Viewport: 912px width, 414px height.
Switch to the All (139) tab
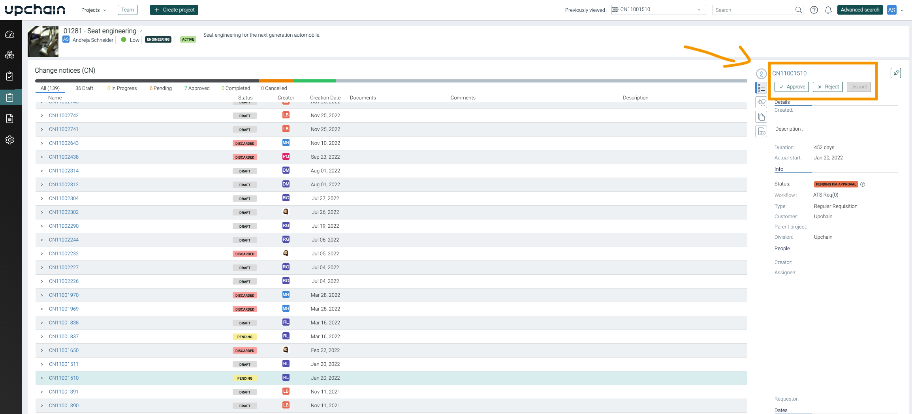50,88
